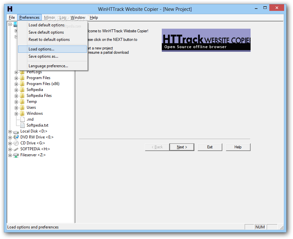Choose Load options... menu entry
This screenshot has width=293, height=239.
[53, 49]
